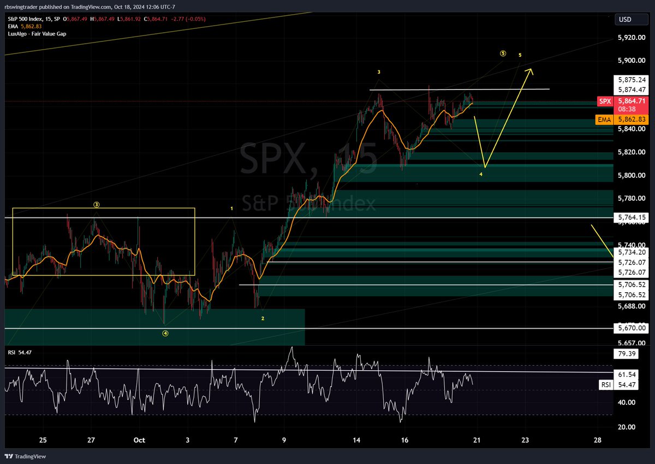Click the 15-minute timeframe in the legend
The height and width of the screenshot is (464, 655).
47,19
